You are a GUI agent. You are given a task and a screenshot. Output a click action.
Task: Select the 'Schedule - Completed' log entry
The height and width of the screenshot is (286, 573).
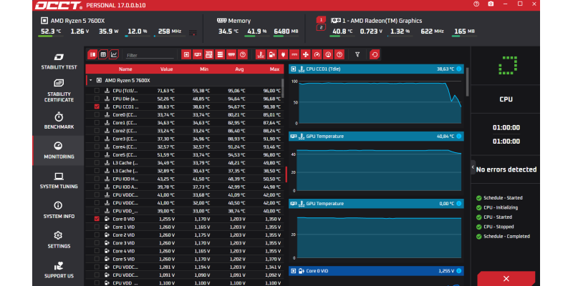tap(506, 237)
